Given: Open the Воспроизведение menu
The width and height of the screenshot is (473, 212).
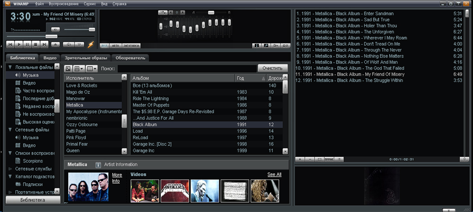Looking at the screenshot, I should (63, 4).
